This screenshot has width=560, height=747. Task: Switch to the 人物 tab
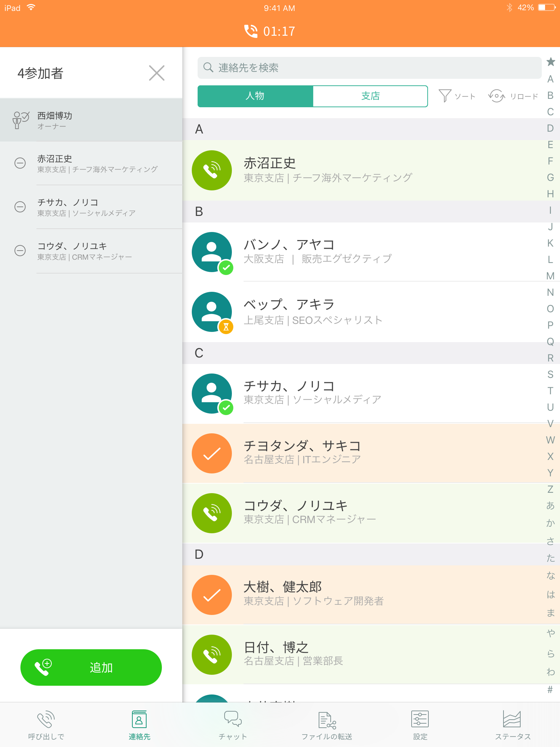tap(255, 96)
